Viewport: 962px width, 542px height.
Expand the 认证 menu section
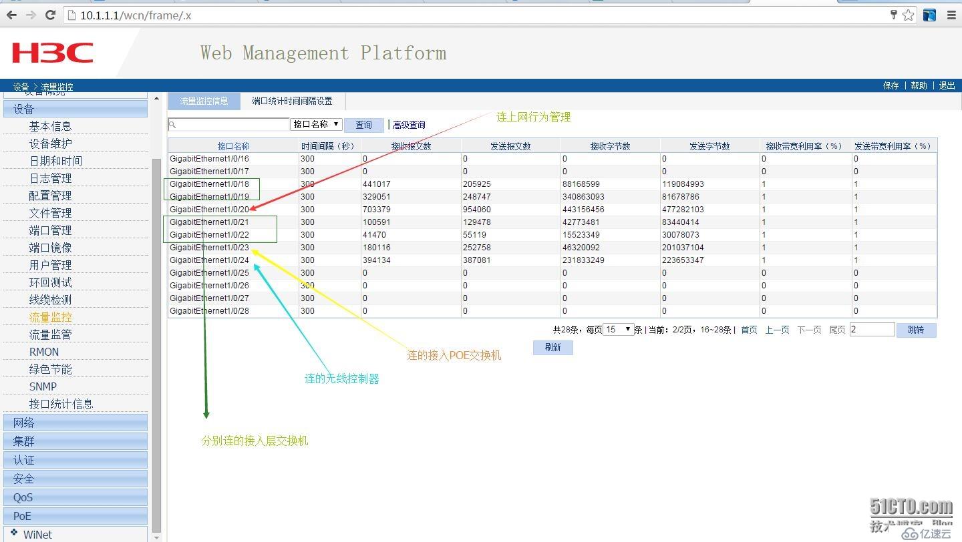tap(75, 460)
